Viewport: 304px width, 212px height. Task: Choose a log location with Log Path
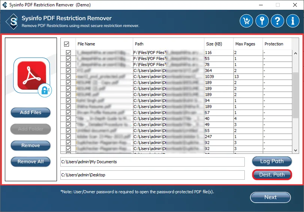272,161
